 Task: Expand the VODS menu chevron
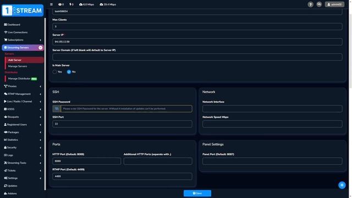pyautogui.click(x=40, y=109)
